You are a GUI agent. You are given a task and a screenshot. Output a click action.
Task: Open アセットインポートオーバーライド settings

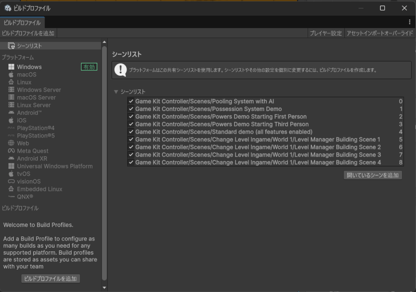379,33
